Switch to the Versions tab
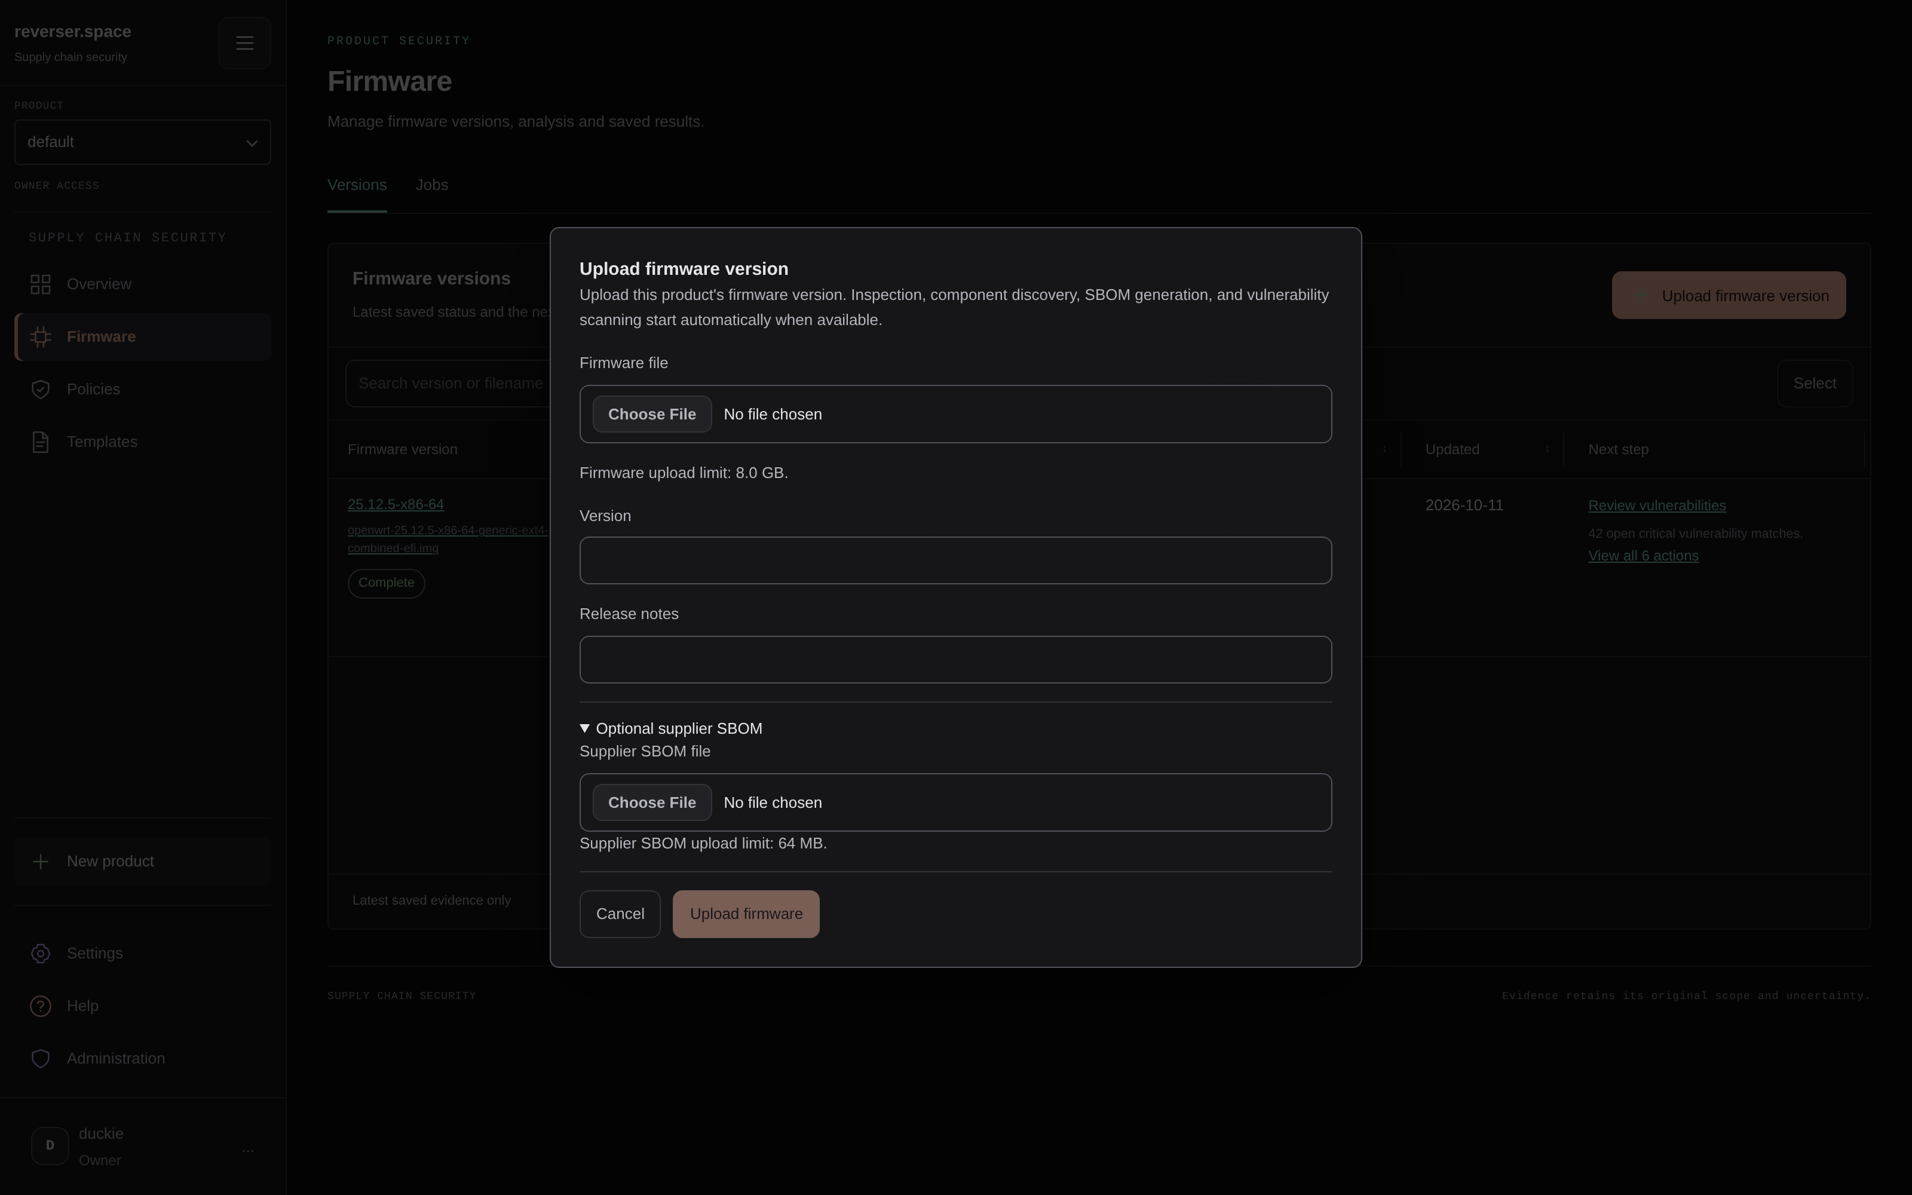Screen dimensions: 1912x1195 tap(357, 185)
